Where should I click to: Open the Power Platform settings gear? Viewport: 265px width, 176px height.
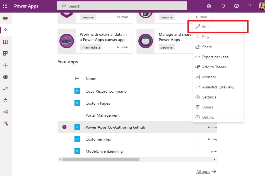(x=236, y=6)
